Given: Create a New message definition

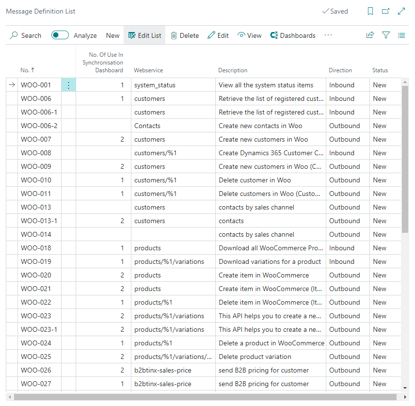Looking at the screenshot, I should (113, 35).
